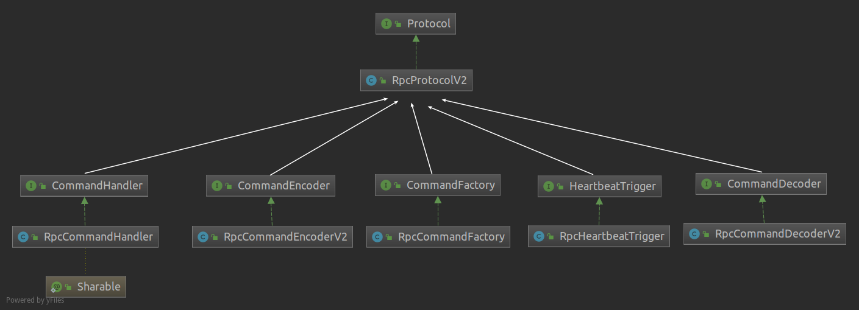
Task: Click the interface icon on CommandFactory
Action: (386, 185)
